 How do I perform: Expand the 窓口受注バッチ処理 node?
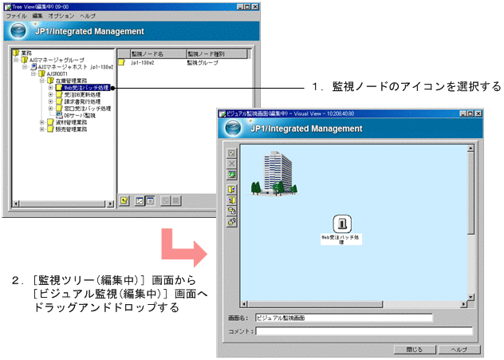tap(50, 109)
